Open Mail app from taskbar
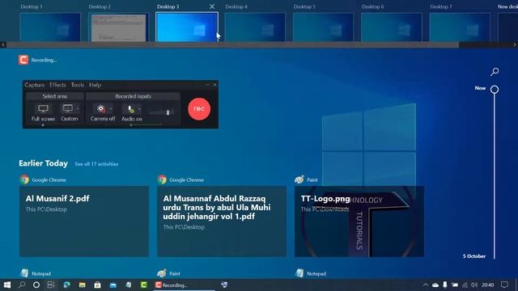 point(113,285)
